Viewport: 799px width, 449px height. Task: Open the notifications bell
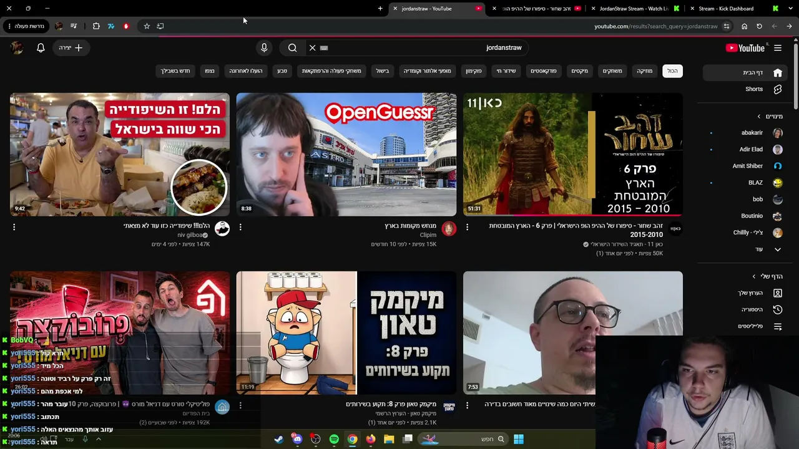click(41, 47)
